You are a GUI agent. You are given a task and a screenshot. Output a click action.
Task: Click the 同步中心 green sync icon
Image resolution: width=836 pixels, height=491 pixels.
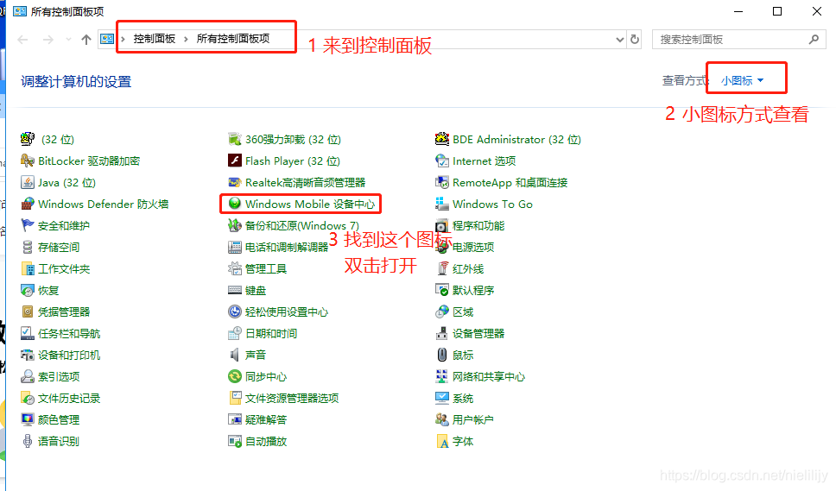coord(235,376)
